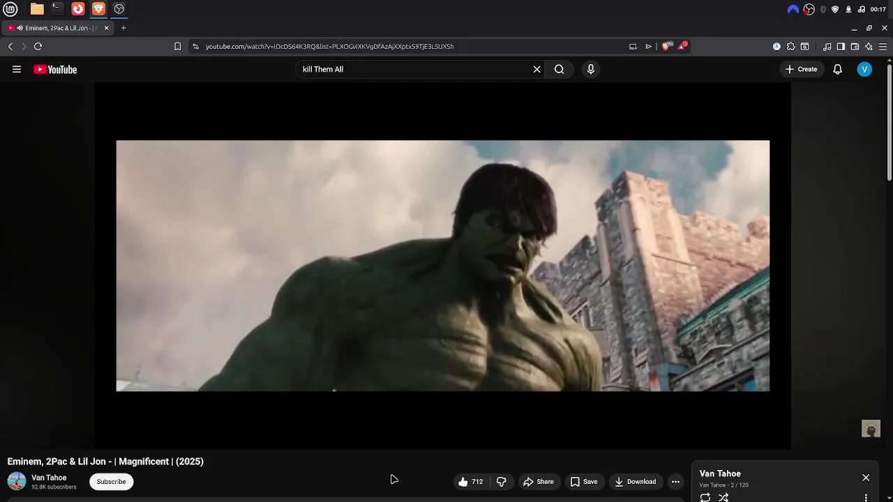Image resolution: width=893 pixels, height=502 pixels.
Task: Select the Eminem, 2Pac & Lil Jon tab
Action: [57, 28]
